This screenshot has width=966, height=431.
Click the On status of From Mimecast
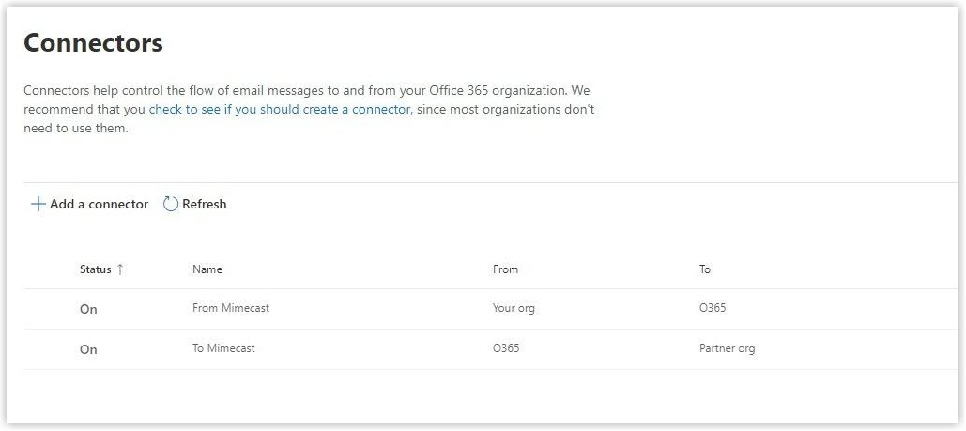pos(88,309)
